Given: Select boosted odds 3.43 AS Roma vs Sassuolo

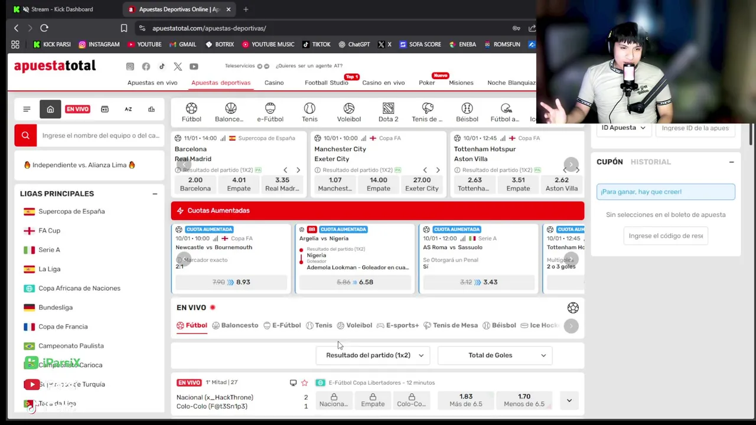Looking at the screenshot, I should click(478, 282).
